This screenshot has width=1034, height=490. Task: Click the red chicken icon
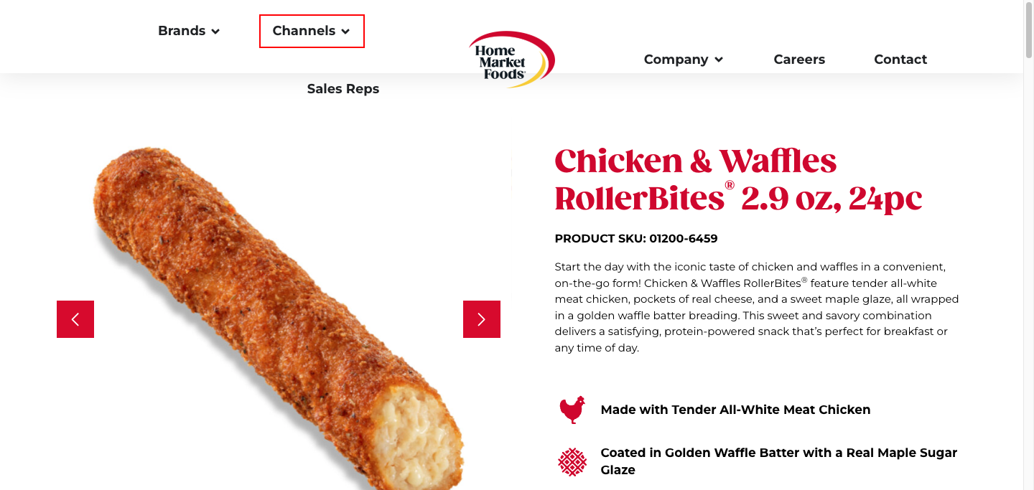tap(572, 410)
